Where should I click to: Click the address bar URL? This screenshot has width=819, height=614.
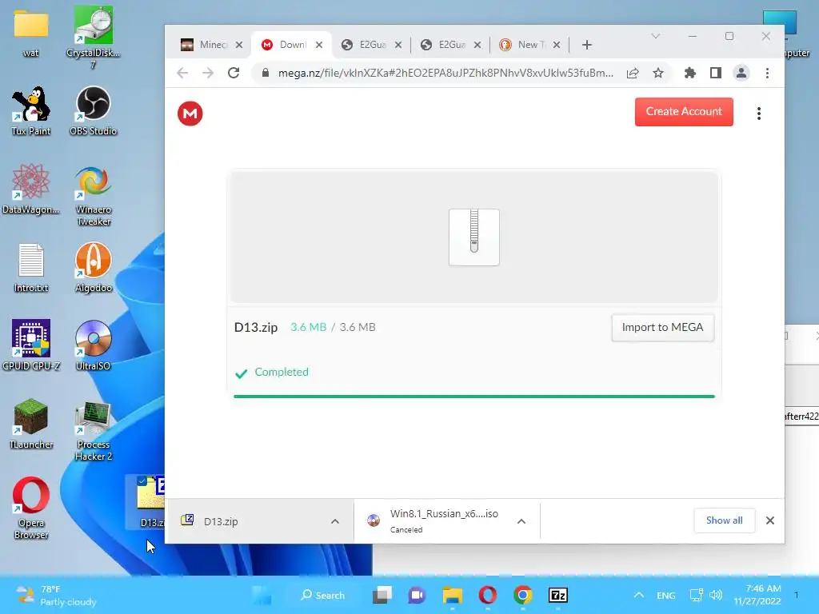point(445,73)
